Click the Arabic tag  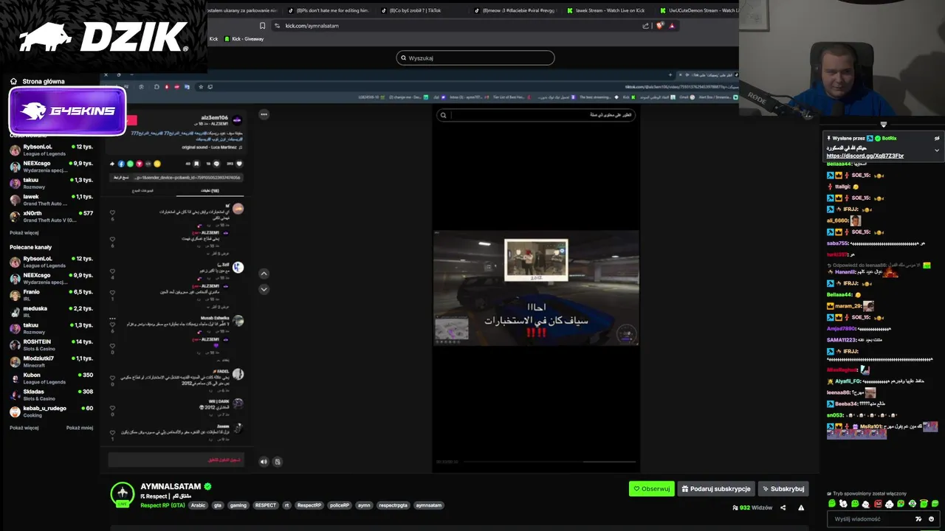198,505
